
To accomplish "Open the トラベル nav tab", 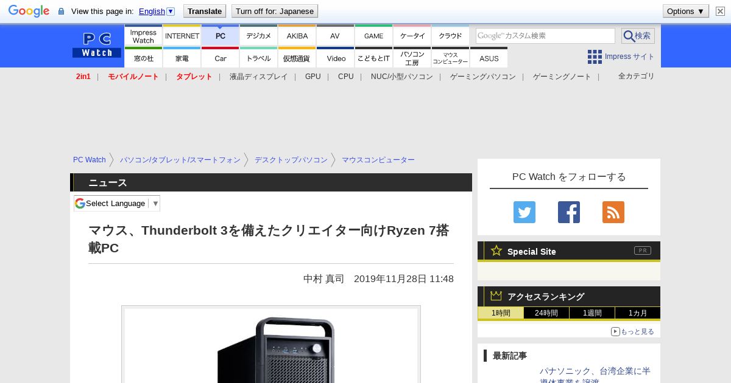I will tap(259, 58).
